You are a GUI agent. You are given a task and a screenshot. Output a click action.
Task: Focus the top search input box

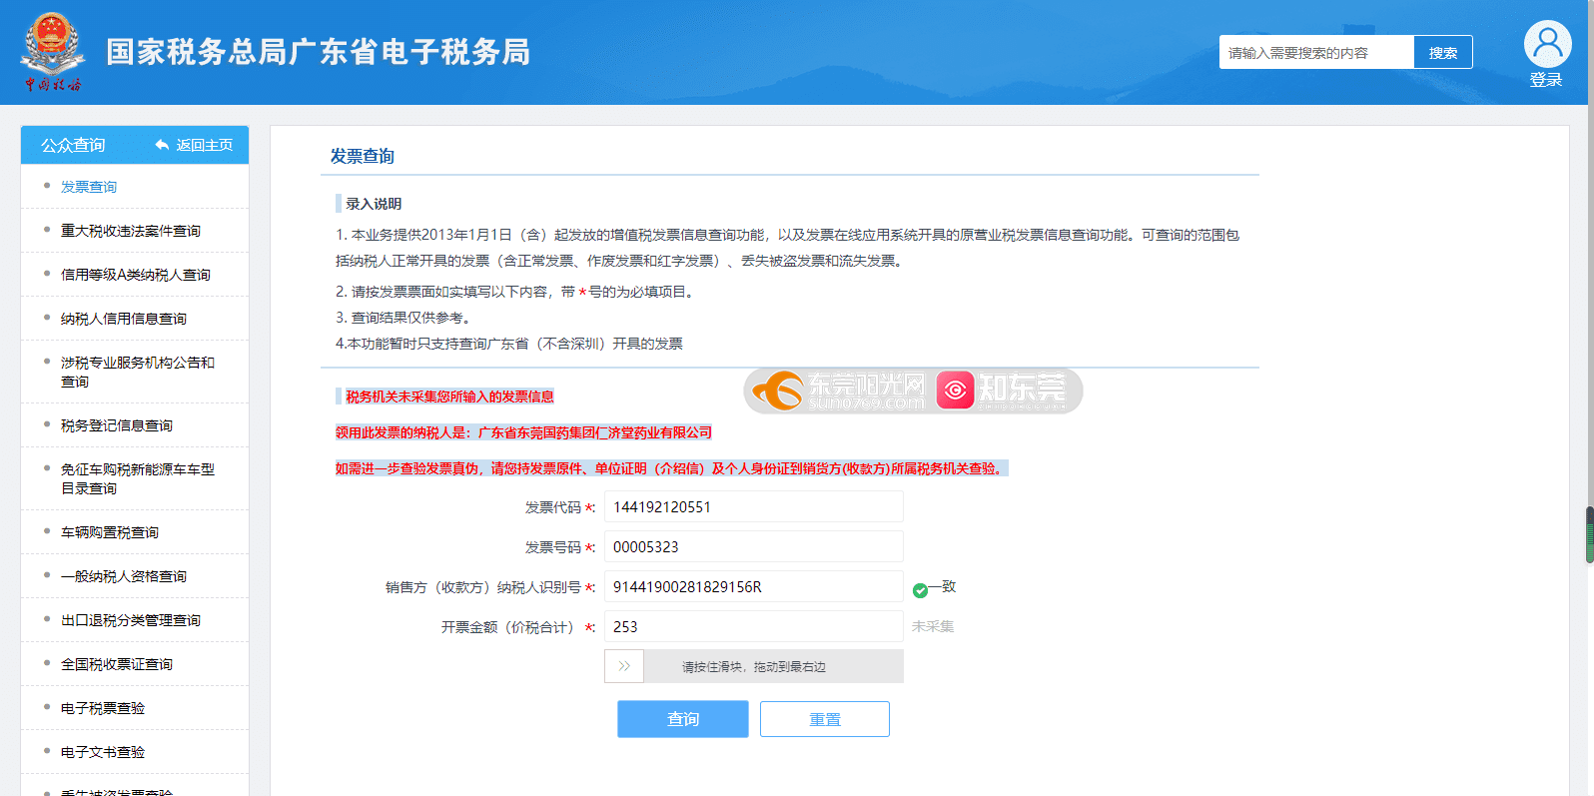click(1315, 53)
